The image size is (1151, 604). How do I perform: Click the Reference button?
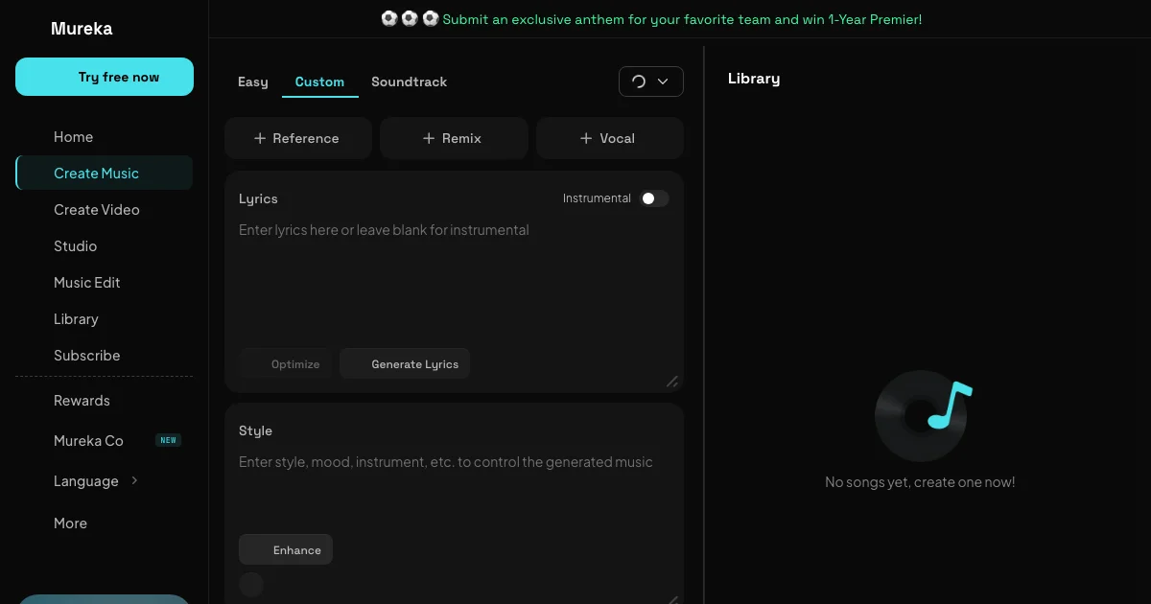coord(298,138)
